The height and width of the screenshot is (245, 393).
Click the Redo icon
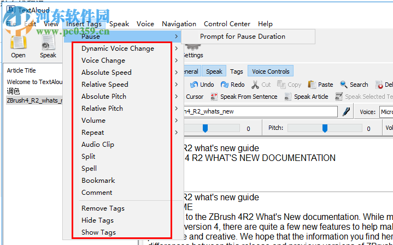coord(224,85)
